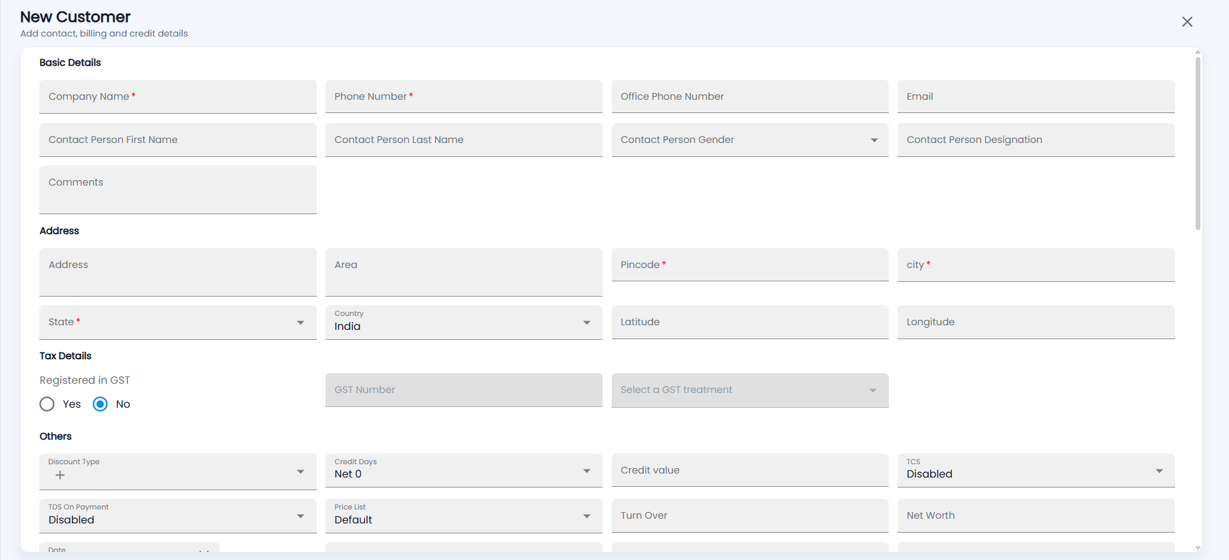Image resolution: width=1229 pixels, height=560 pixels.
Task: Click the Comments text area
Action: coord(178,190)
